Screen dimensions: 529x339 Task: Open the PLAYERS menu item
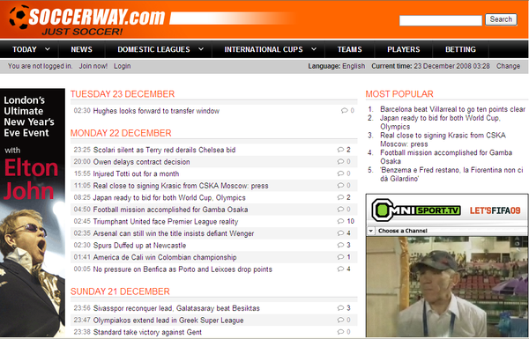[x=404, y=49]
